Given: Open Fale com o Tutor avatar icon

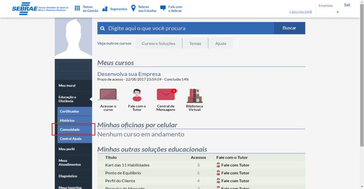Looking at the screenshot, I should click(x=137, y=95).
